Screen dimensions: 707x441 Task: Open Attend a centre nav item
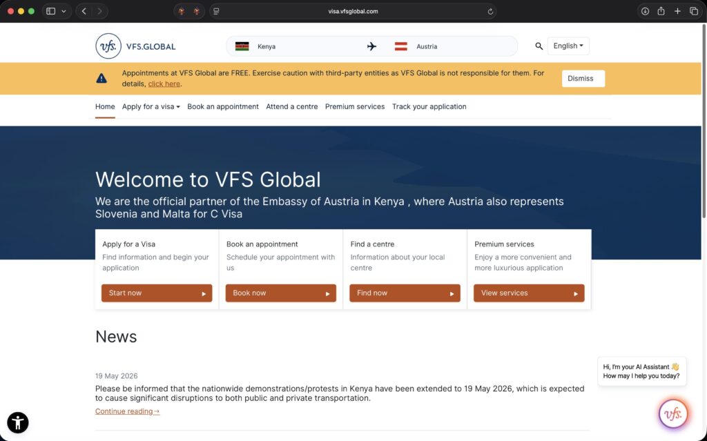point(292,107)
